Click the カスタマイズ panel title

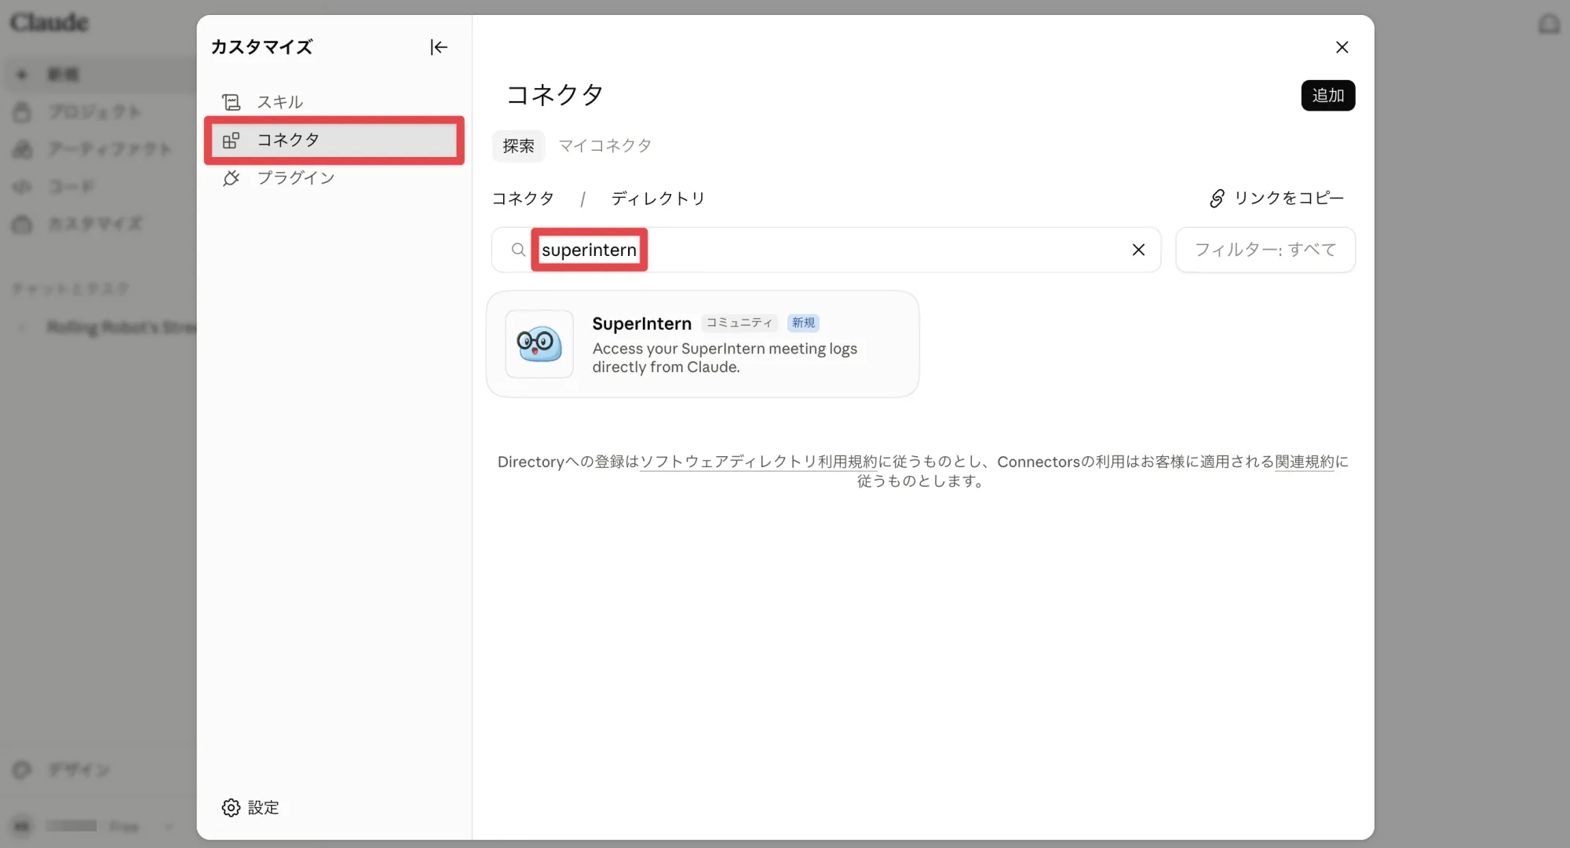(261, 47)
